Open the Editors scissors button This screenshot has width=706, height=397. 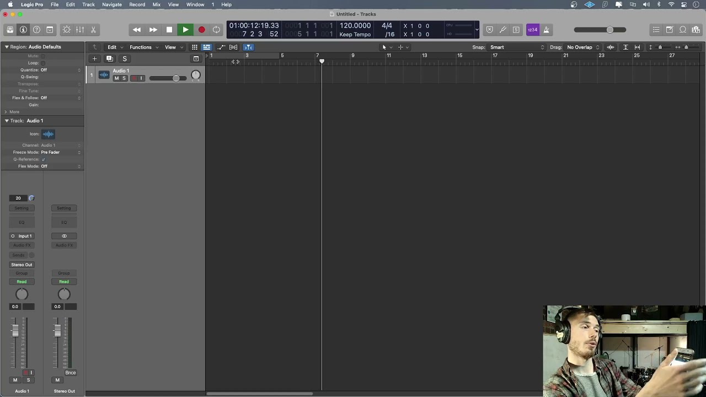pos(93,30)
